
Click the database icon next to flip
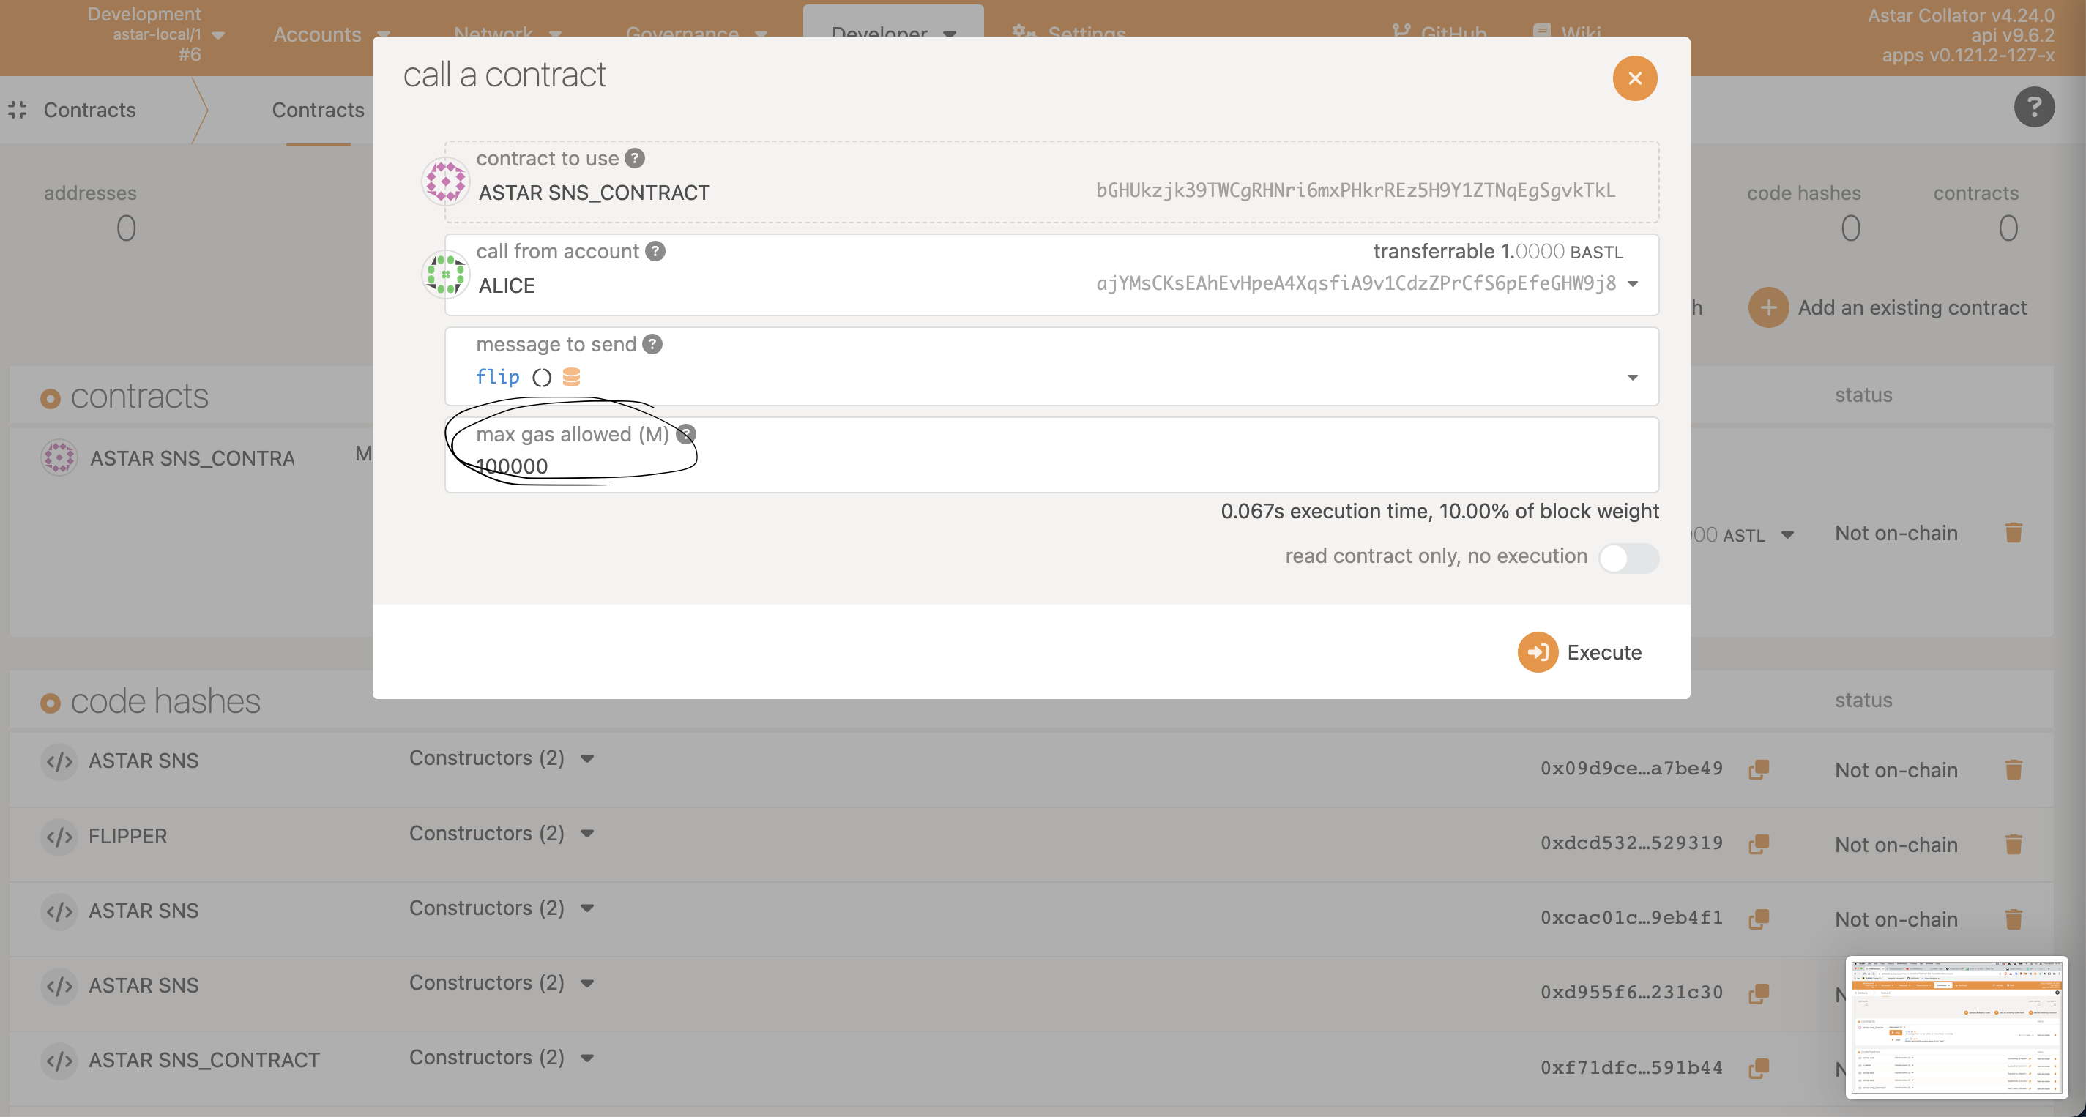pyautogui.click(x=571, y=377)
